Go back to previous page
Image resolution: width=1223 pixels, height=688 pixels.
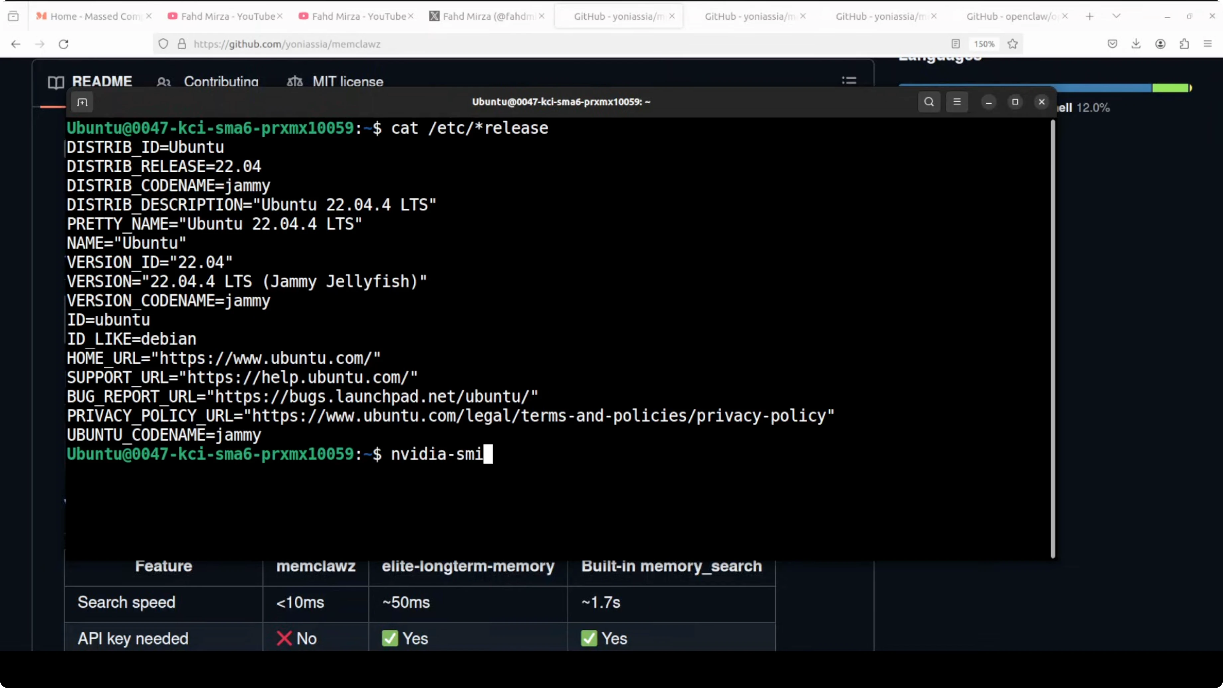coord(16,44)
